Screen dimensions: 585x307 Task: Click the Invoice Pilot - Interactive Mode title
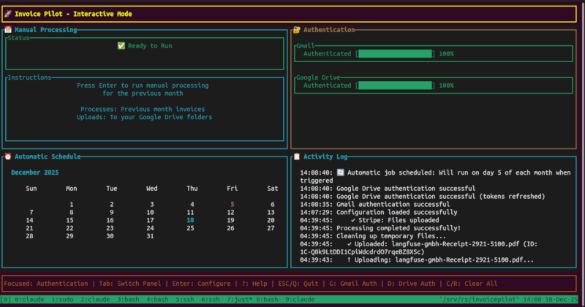pyautogui.click(x=73, y=14)
